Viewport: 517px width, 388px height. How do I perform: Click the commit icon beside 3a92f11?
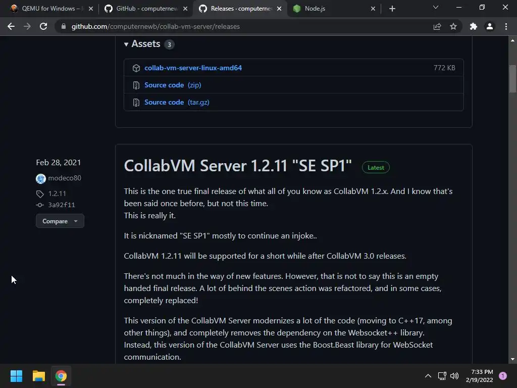(40, 205)
